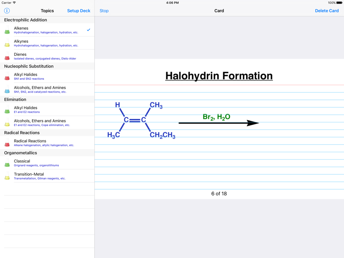
Task: Open Setup Deck
Action: point(78,11)
